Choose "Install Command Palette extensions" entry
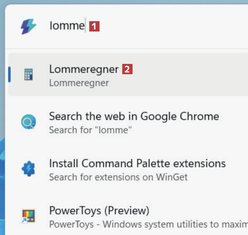Image resolution: width=248 pixels, height=235 pixels. (137, 163)
